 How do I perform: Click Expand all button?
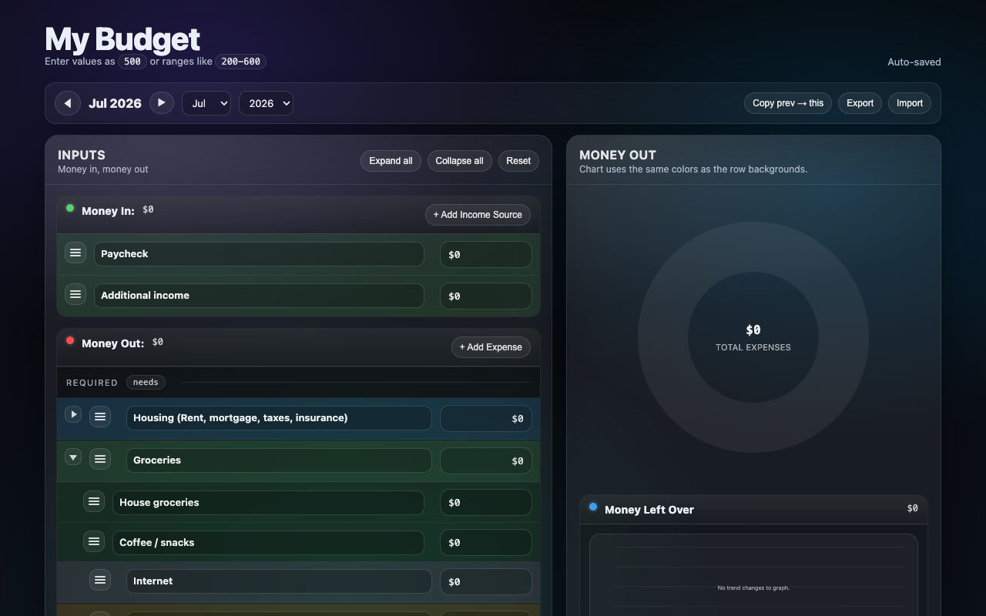point(391,161)
